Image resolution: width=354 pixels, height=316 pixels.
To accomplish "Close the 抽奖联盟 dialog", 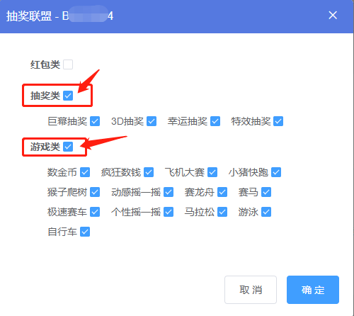I will (333, 16).
